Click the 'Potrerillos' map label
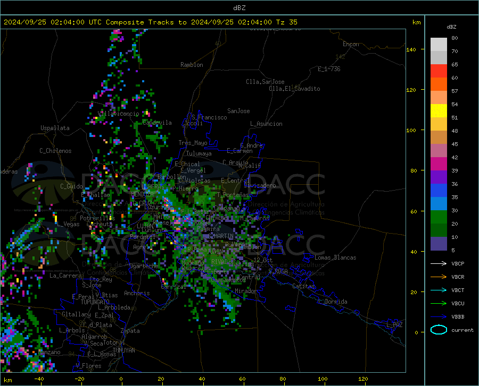 click(97, 218)
